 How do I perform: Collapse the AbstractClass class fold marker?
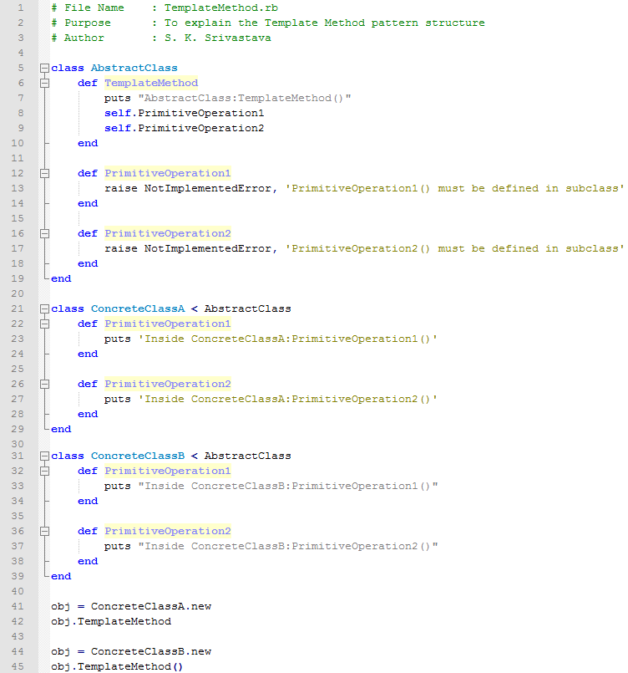point(44,68)
